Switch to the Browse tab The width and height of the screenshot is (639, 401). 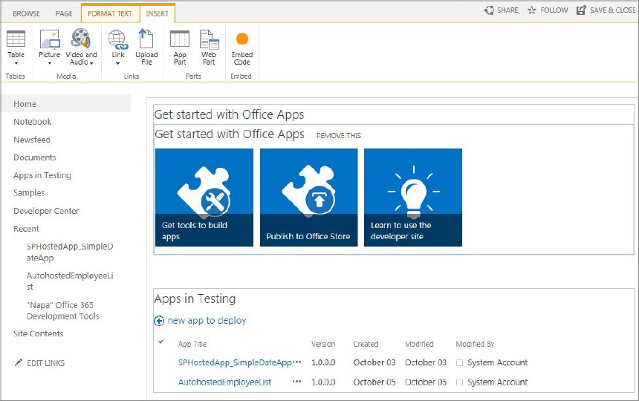pos(27,14)
